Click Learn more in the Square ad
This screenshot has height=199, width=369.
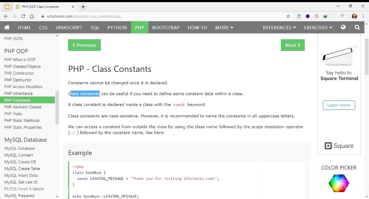339,105
